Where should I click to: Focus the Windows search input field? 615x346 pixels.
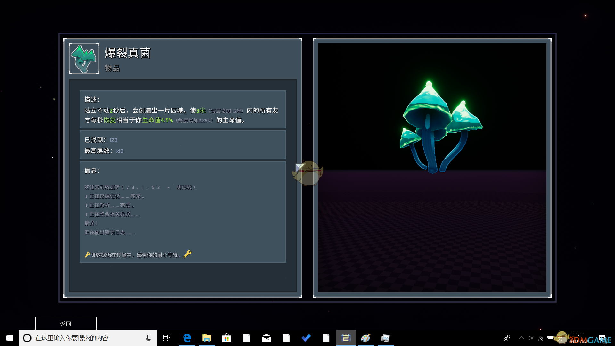[x=88, y=338]
